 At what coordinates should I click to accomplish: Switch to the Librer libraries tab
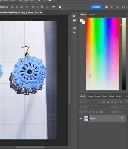point(105,96)
